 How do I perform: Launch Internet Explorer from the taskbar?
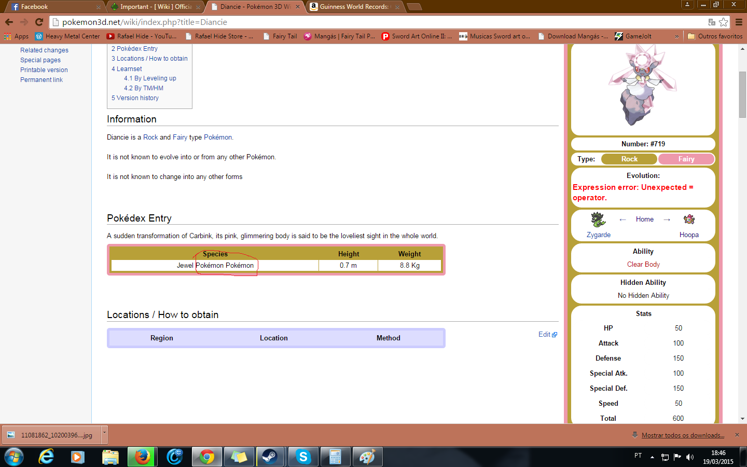(x=46, y=457)
